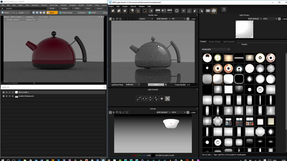Click the atom-shaped icon in HDR toolbar

(x=177, y=11)
